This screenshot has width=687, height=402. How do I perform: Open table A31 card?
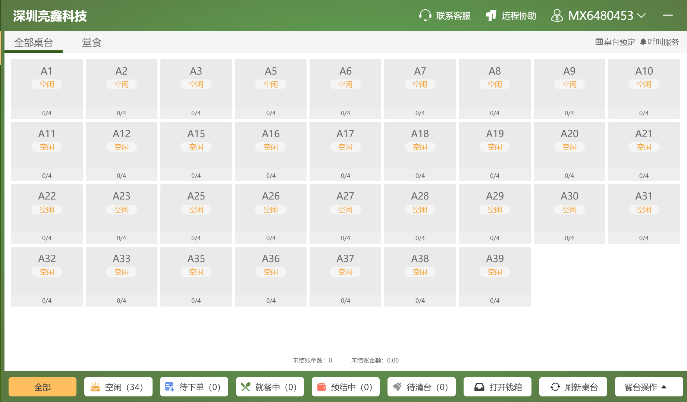(644, 214)
